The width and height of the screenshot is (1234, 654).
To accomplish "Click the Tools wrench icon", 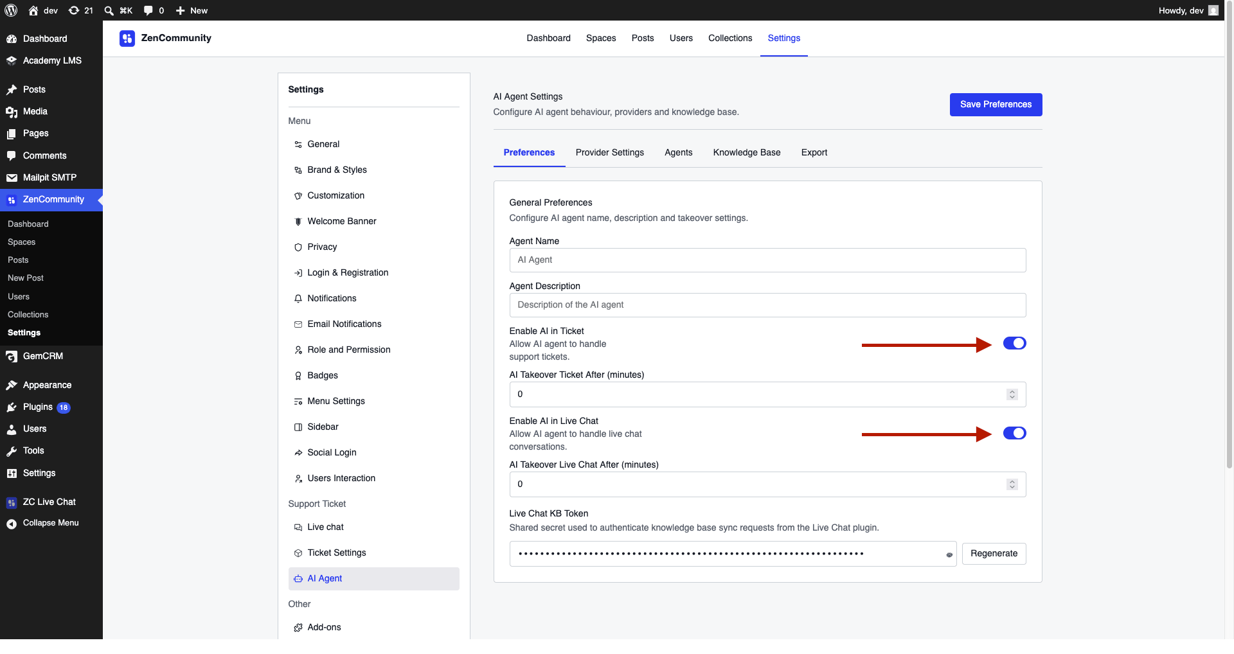I will click(12, 451).
